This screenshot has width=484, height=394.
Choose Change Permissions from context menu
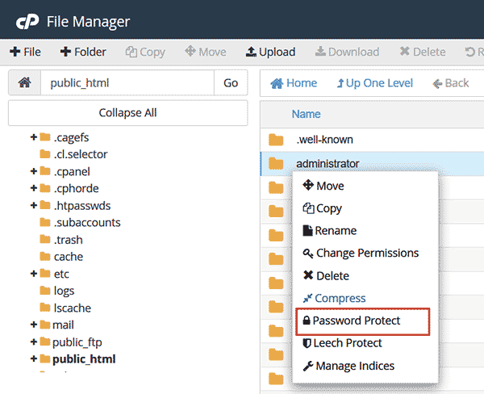click(361, 253)
